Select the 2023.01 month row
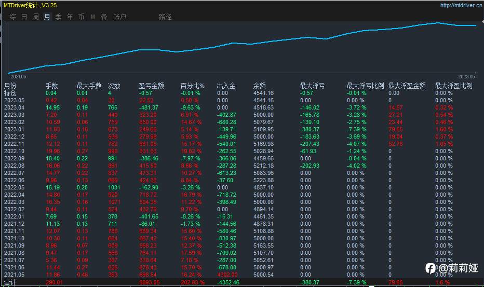This screenshot has height=287, width=484. click(242, 129)
